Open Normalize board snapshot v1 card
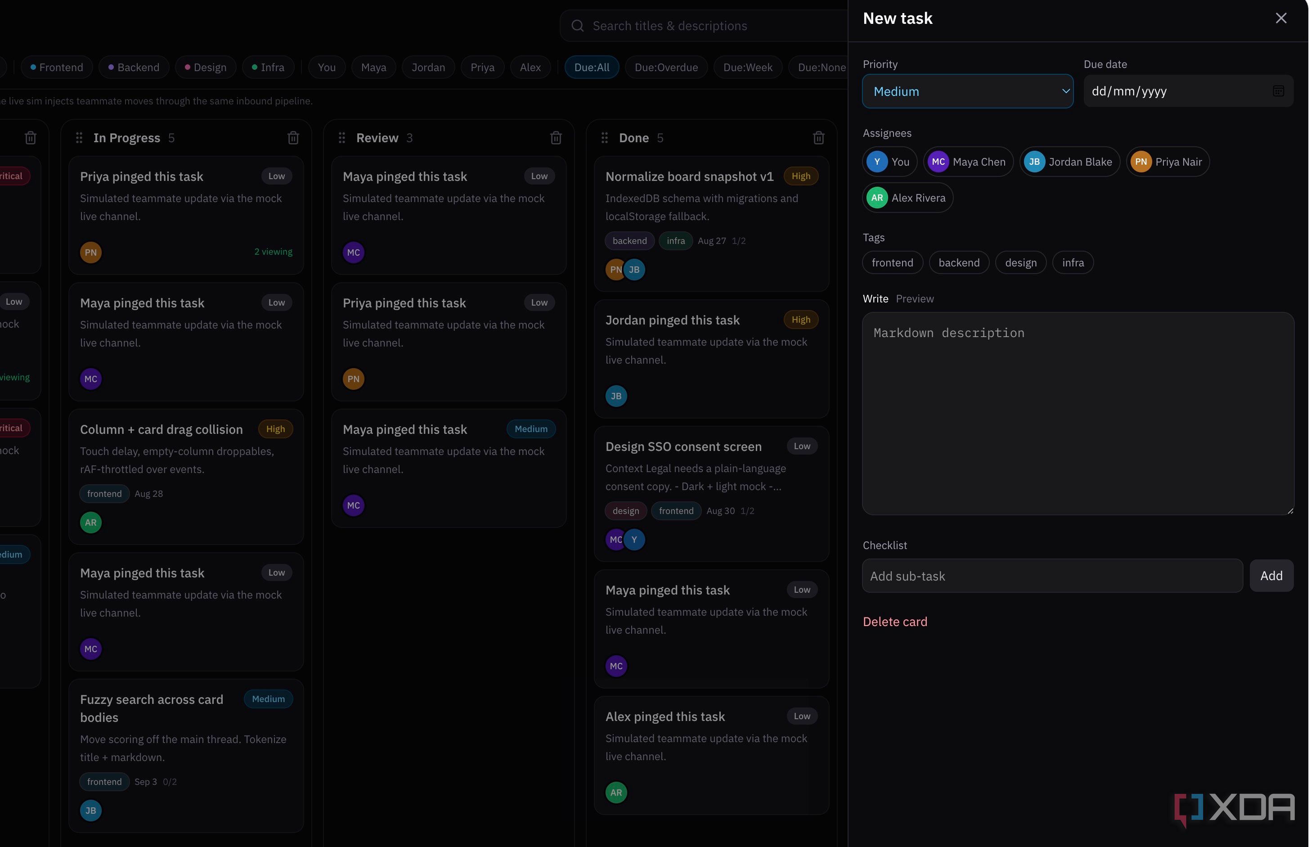 click(x=711, y=223)
